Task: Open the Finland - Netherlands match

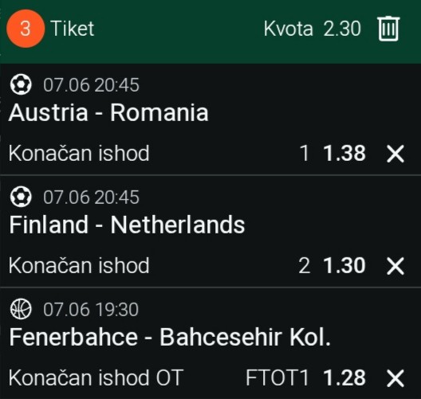Action: 127,225
